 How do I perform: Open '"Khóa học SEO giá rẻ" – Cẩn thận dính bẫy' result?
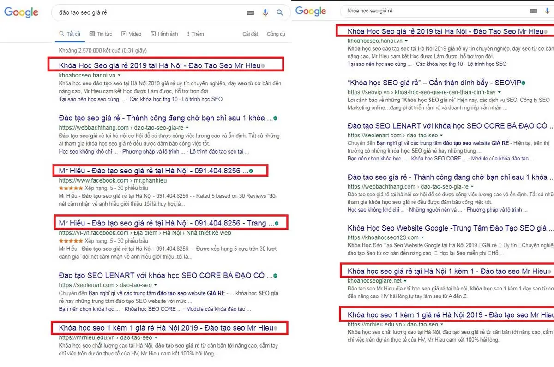pos(434,83)
